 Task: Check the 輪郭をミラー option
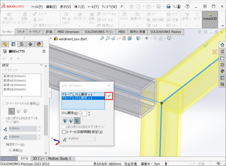[4, 144]
